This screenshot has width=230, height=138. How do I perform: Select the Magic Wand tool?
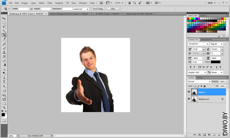4,31
